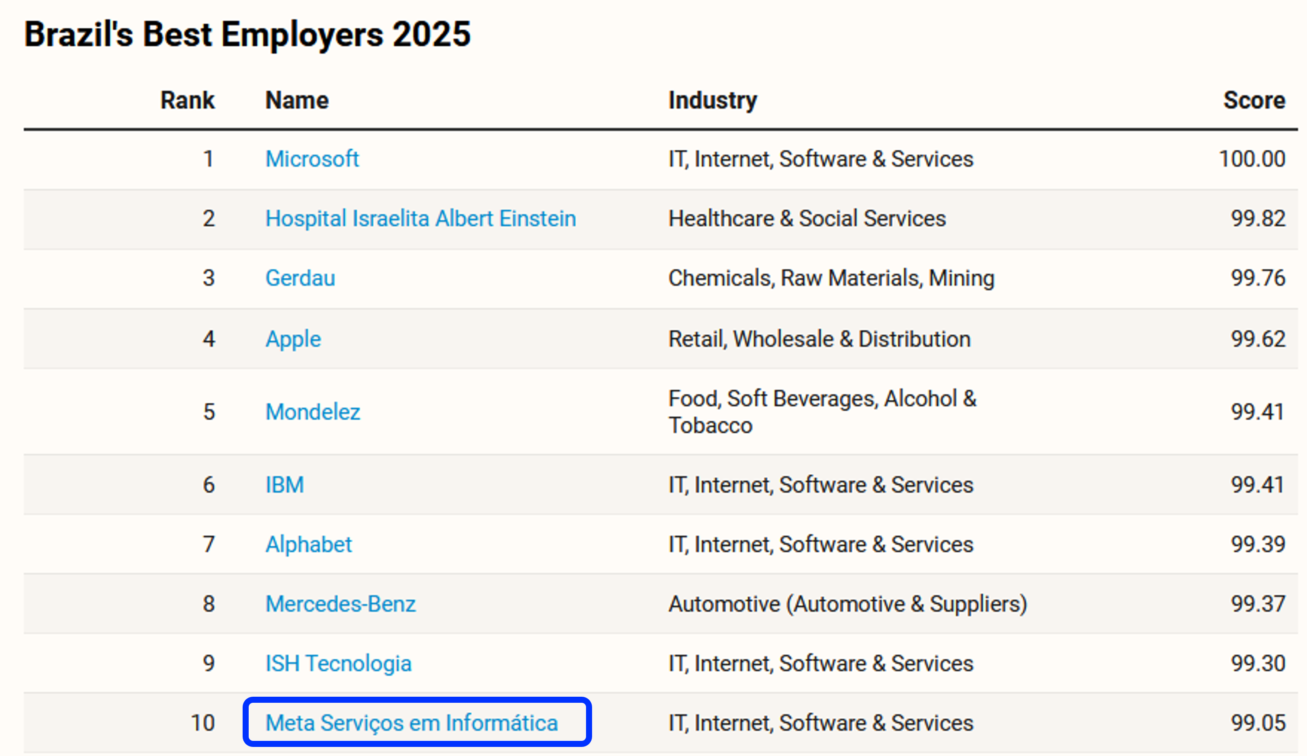
Task: Click the Industry column header
Action: 712,100
